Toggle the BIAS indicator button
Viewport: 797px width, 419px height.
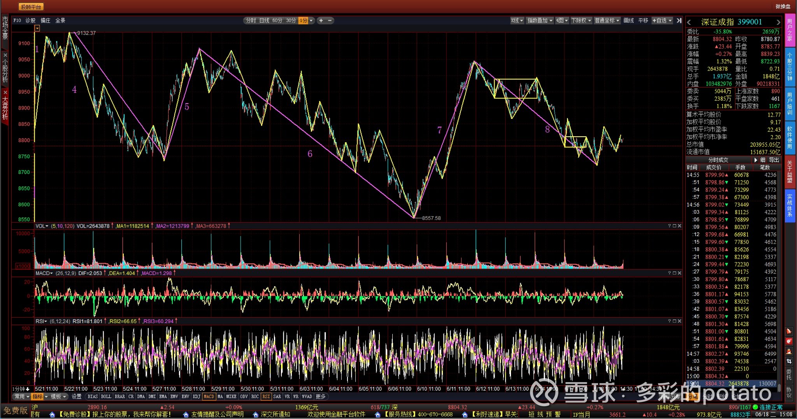coord(93,396)
